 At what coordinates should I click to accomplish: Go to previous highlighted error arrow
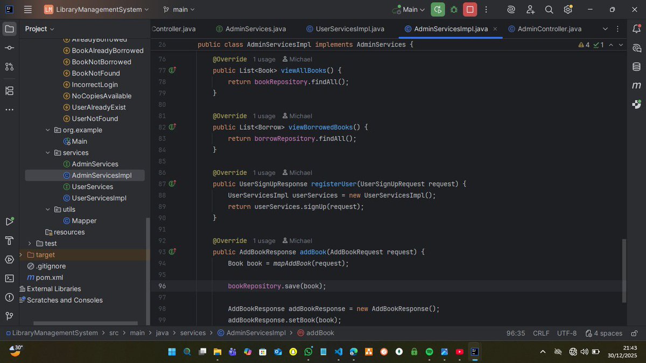tap(612, 45)
